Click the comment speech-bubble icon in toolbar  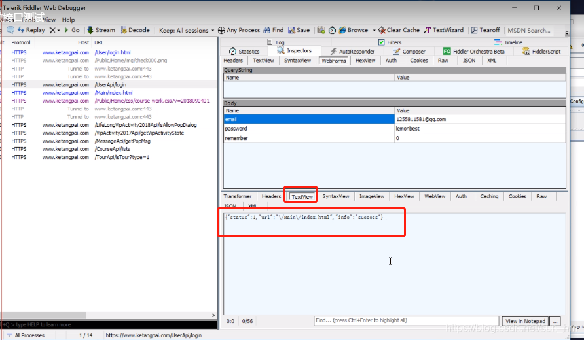coord(10,30)
